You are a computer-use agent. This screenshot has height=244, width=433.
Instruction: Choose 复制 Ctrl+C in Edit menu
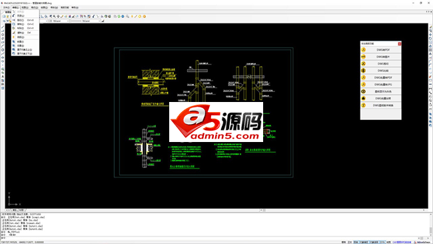coord(25,24)
